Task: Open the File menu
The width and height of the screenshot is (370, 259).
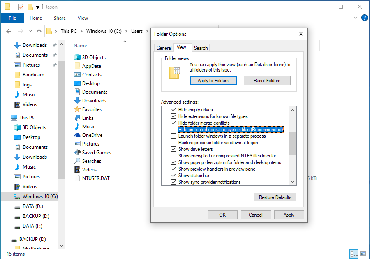Action: [x=12, y=18]
